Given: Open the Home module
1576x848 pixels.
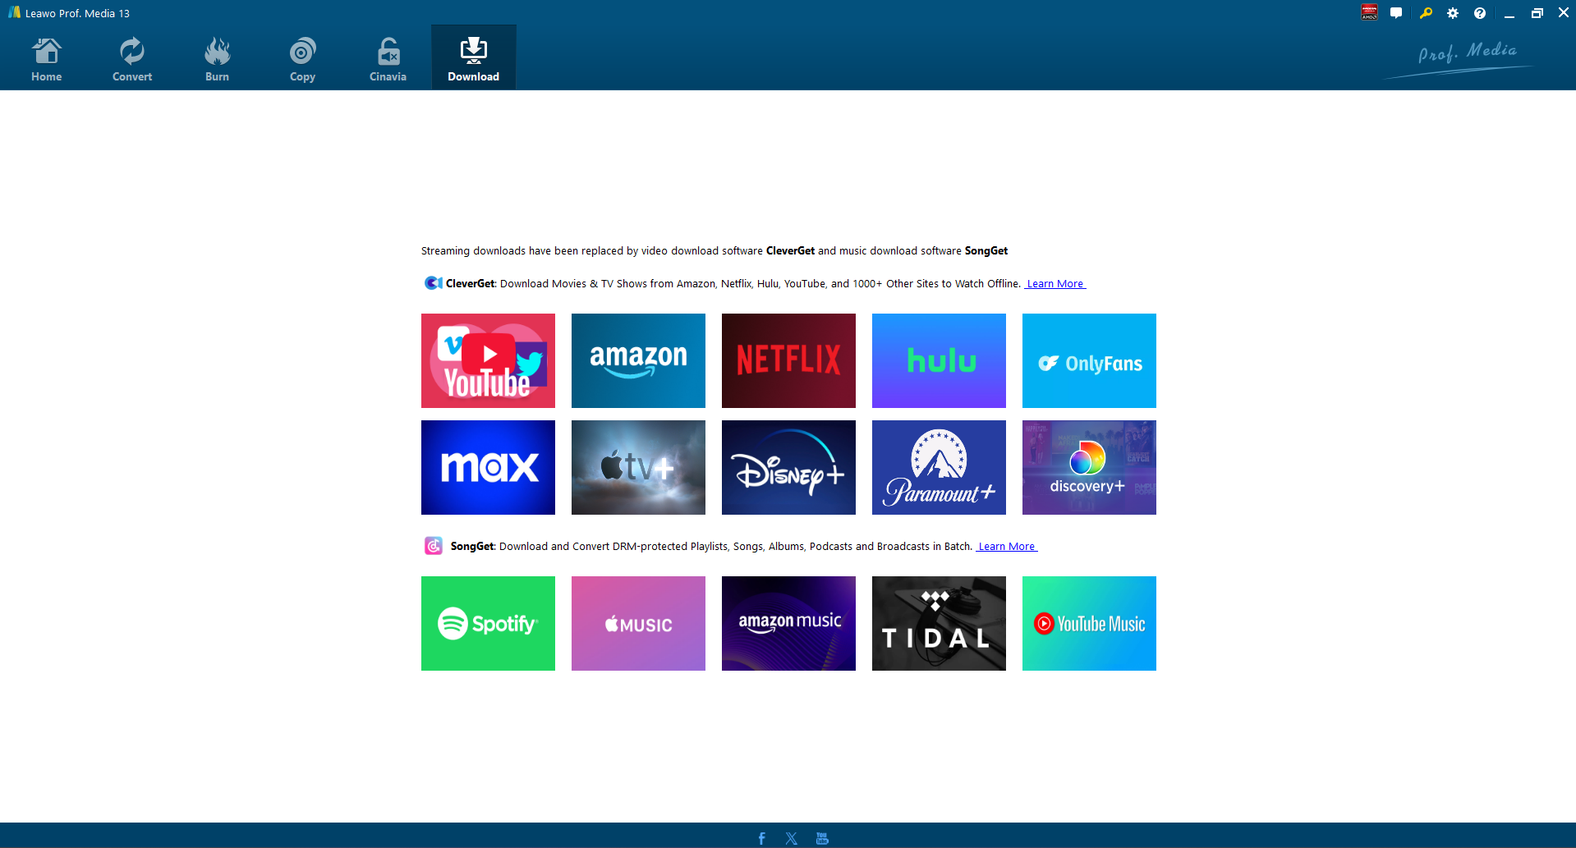Looking at the screenshot, I should coord(47,59).
